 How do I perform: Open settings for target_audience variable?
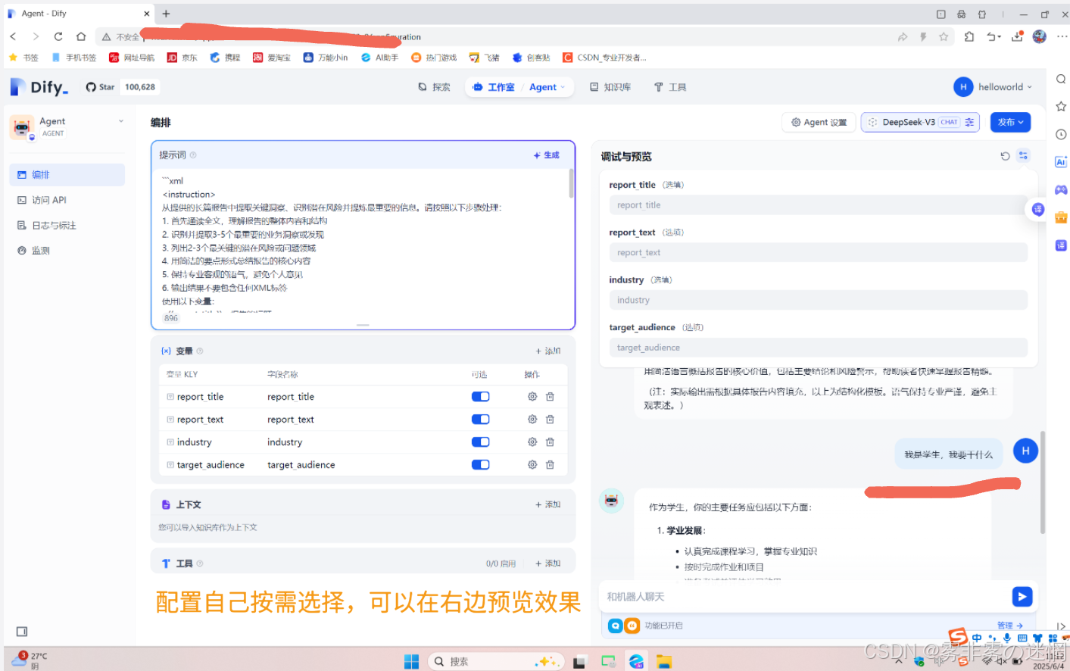[x=532, y=465]
